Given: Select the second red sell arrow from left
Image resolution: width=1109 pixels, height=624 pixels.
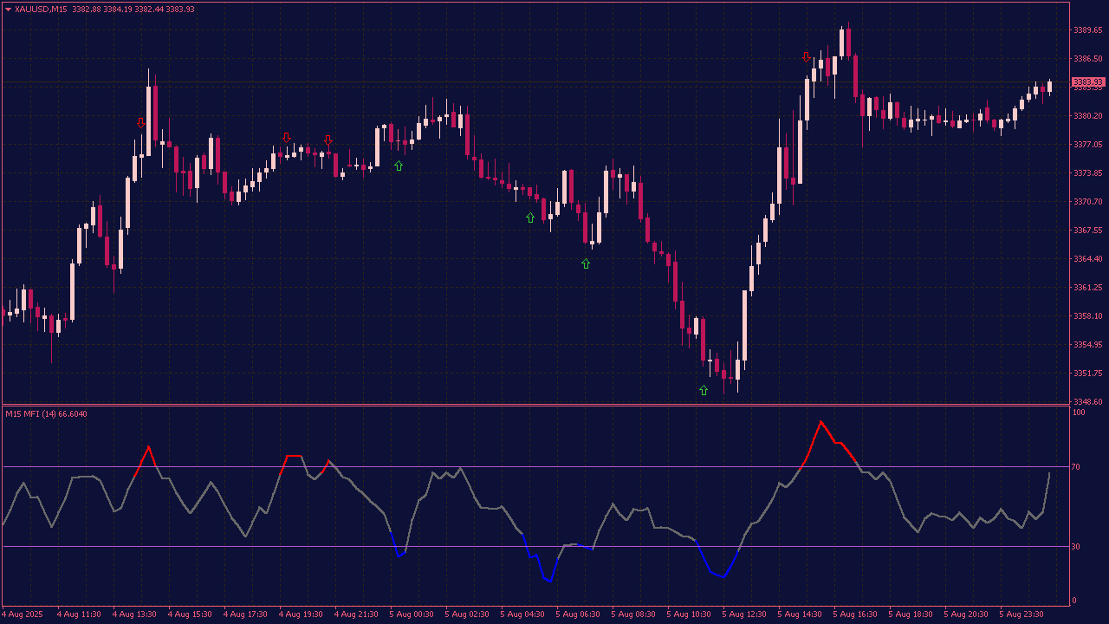Looking at the screenshot, I should pos(287,138).
